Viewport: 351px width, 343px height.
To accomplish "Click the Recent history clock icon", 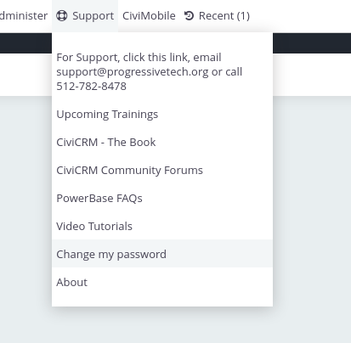I will click(x=189, y=15).
